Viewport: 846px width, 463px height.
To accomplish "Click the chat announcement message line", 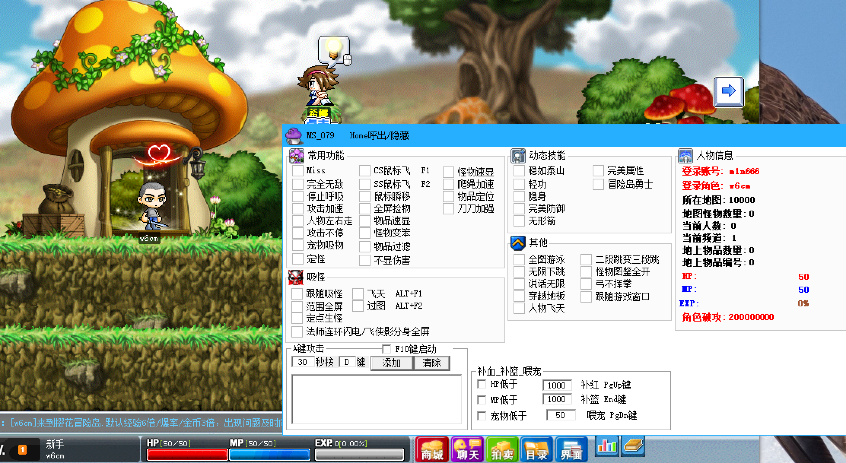I will pyautogui.click(x=141, y=423).
